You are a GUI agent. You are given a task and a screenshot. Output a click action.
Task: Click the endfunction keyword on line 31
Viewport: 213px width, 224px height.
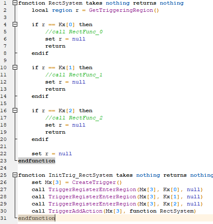(x=37, y=218)
